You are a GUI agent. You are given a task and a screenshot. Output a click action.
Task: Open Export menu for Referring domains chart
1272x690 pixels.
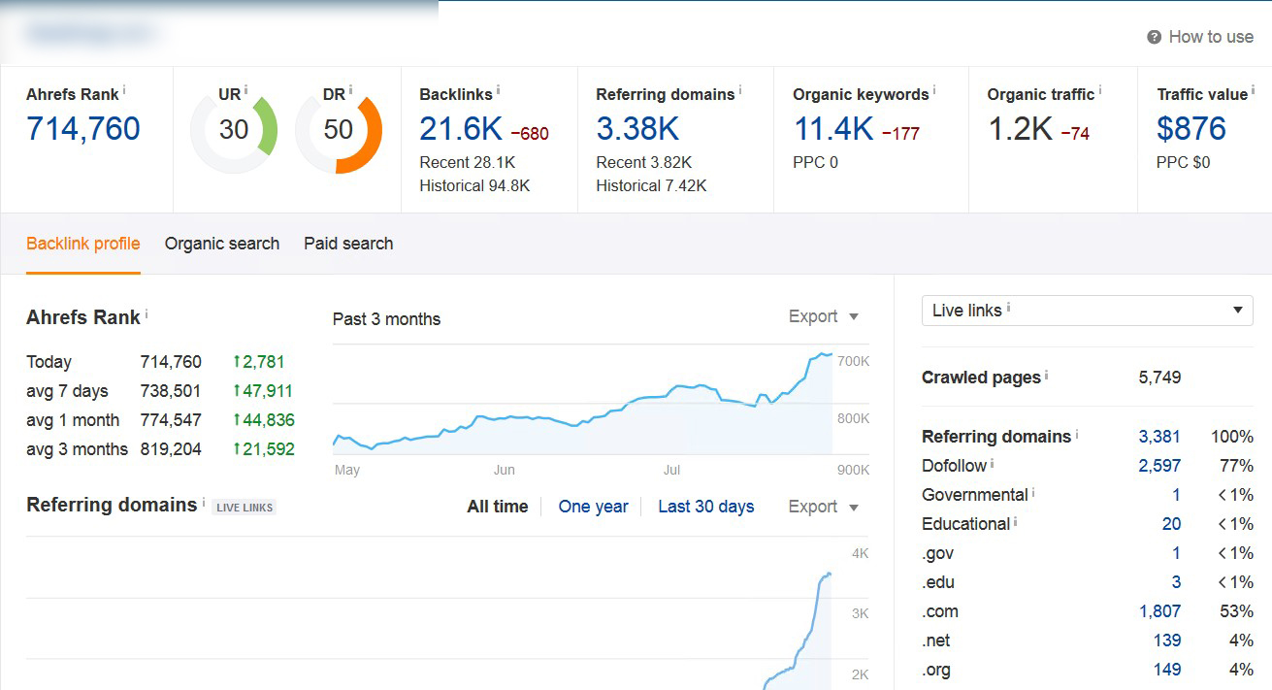pos(824,507)
